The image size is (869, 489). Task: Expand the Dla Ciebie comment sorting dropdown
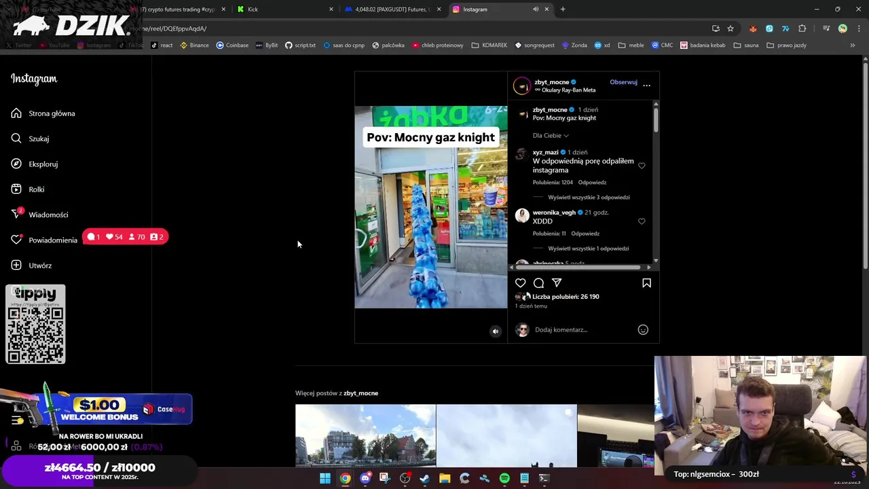[x=551, y=135]
